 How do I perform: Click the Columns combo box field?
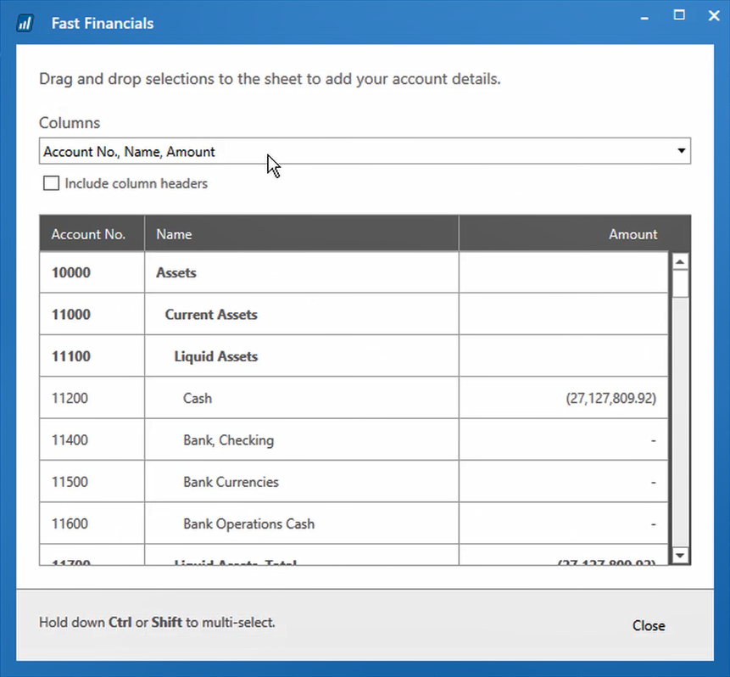[x=365, y=151]
